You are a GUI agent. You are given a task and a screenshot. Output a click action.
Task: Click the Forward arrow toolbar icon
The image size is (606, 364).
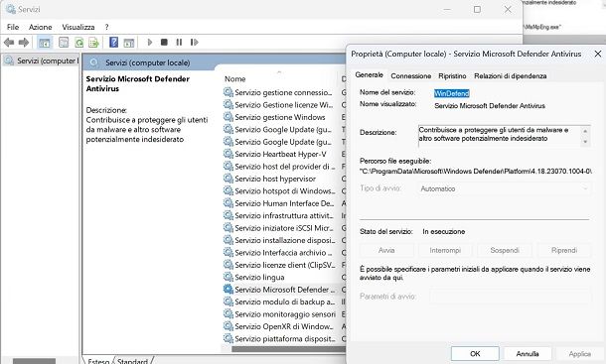24,42
